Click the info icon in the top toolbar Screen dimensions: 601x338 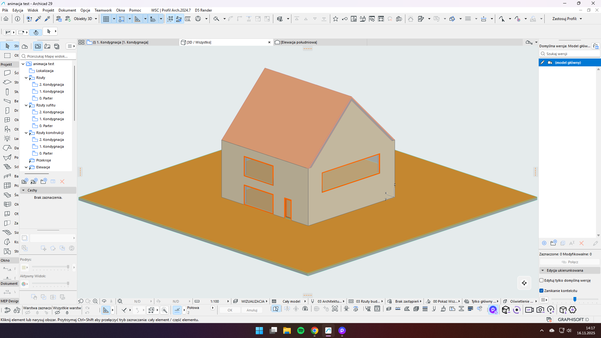coord(18,19)
